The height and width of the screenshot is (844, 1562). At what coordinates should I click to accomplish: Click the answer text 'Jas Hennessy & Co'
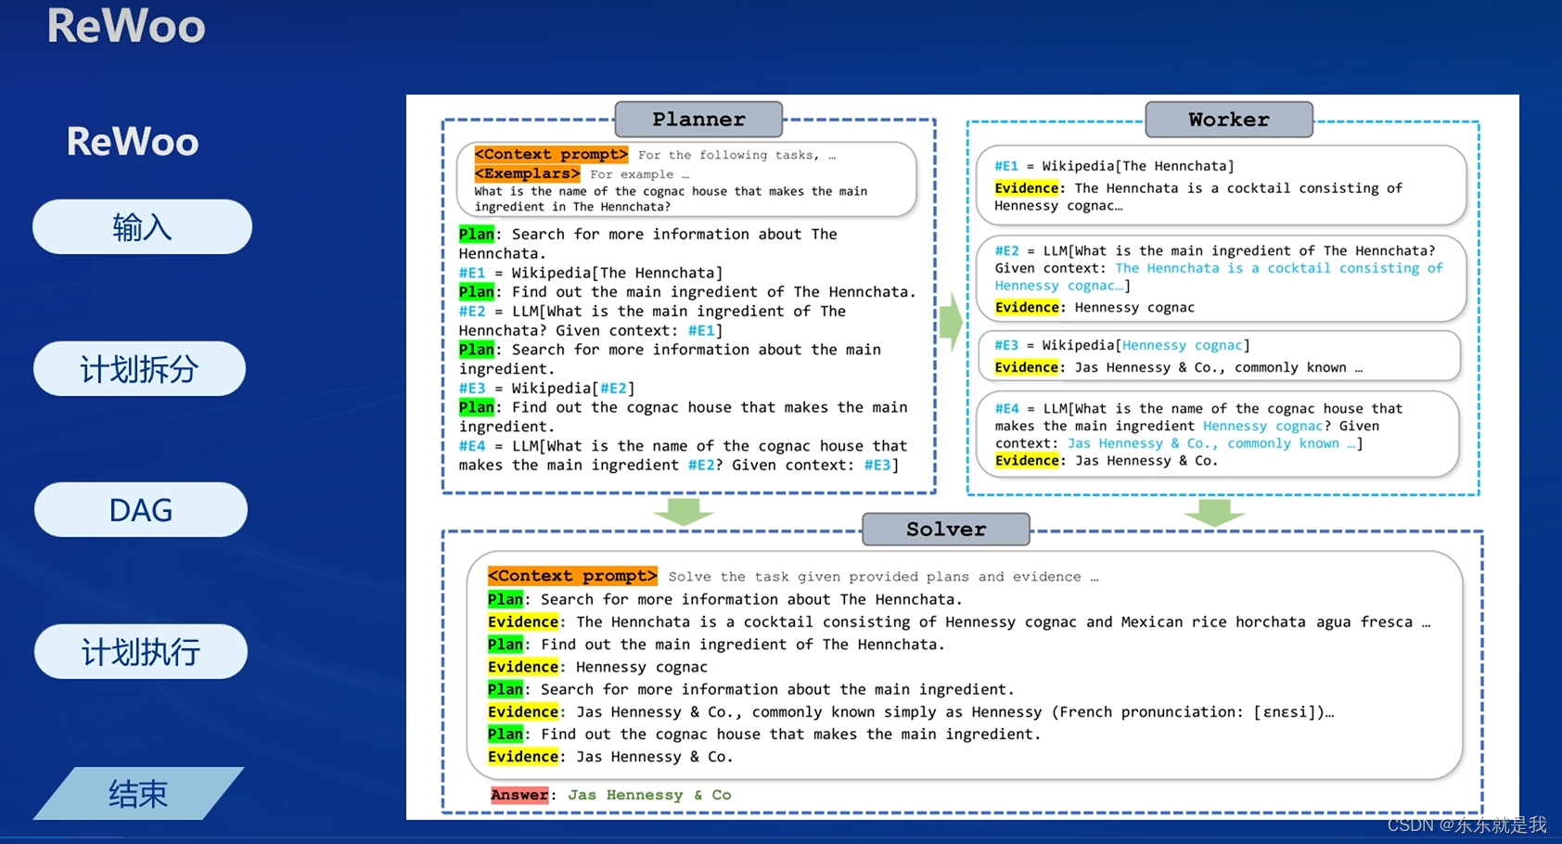coord(649,795)
